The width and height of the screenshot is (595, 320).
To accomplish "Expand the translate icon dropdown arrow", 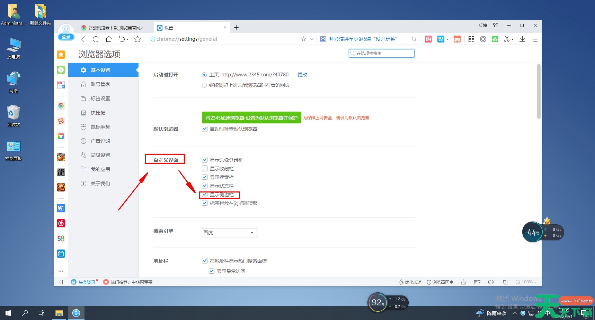I will [x=447, y=39].
